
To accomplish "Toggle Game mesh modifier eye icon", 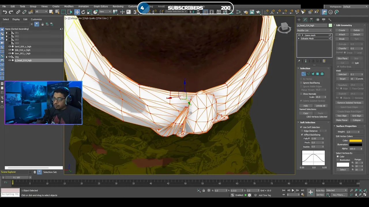I will tap(299, 35).
